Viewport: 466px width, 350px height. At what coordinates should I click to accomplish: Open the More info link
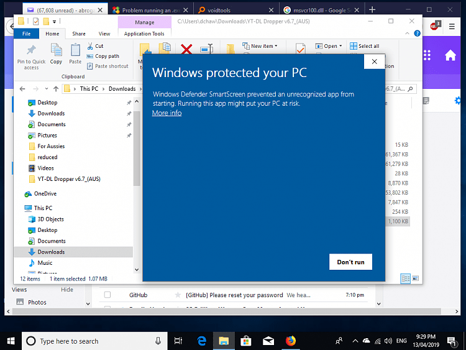[167, 113]
